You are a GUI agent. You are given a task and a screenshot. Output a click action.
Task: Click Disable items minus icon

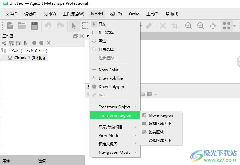[x=42, y=43]
